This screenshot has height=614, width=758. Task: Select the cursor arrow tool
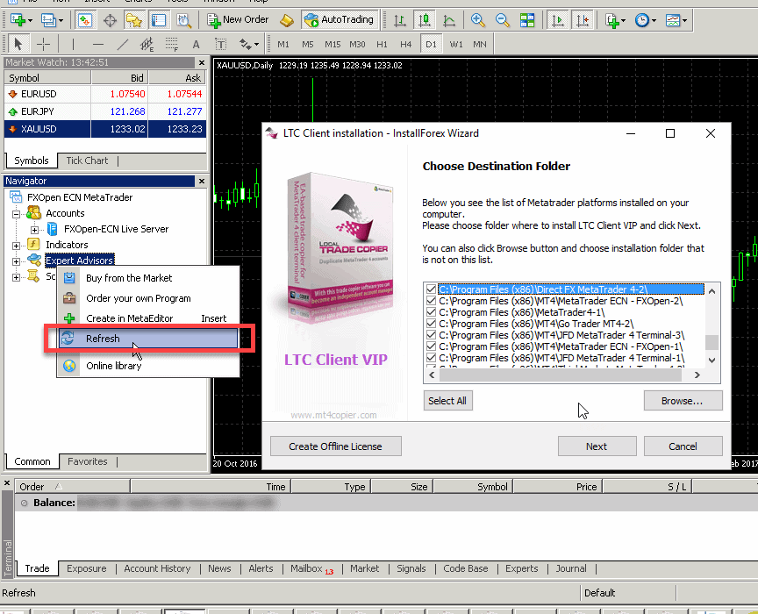pyautogui.click(x=18, y=45)
